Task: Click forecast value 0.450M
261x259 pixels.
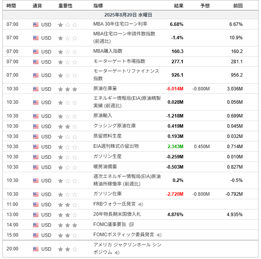Action: tap(202, 147)
